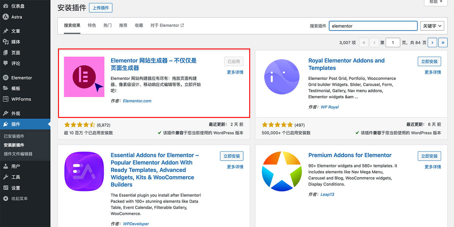Open Essential Addons for Elementor title link
The height and width of the screenshot is (227, 454).
[x=155, y=170]
